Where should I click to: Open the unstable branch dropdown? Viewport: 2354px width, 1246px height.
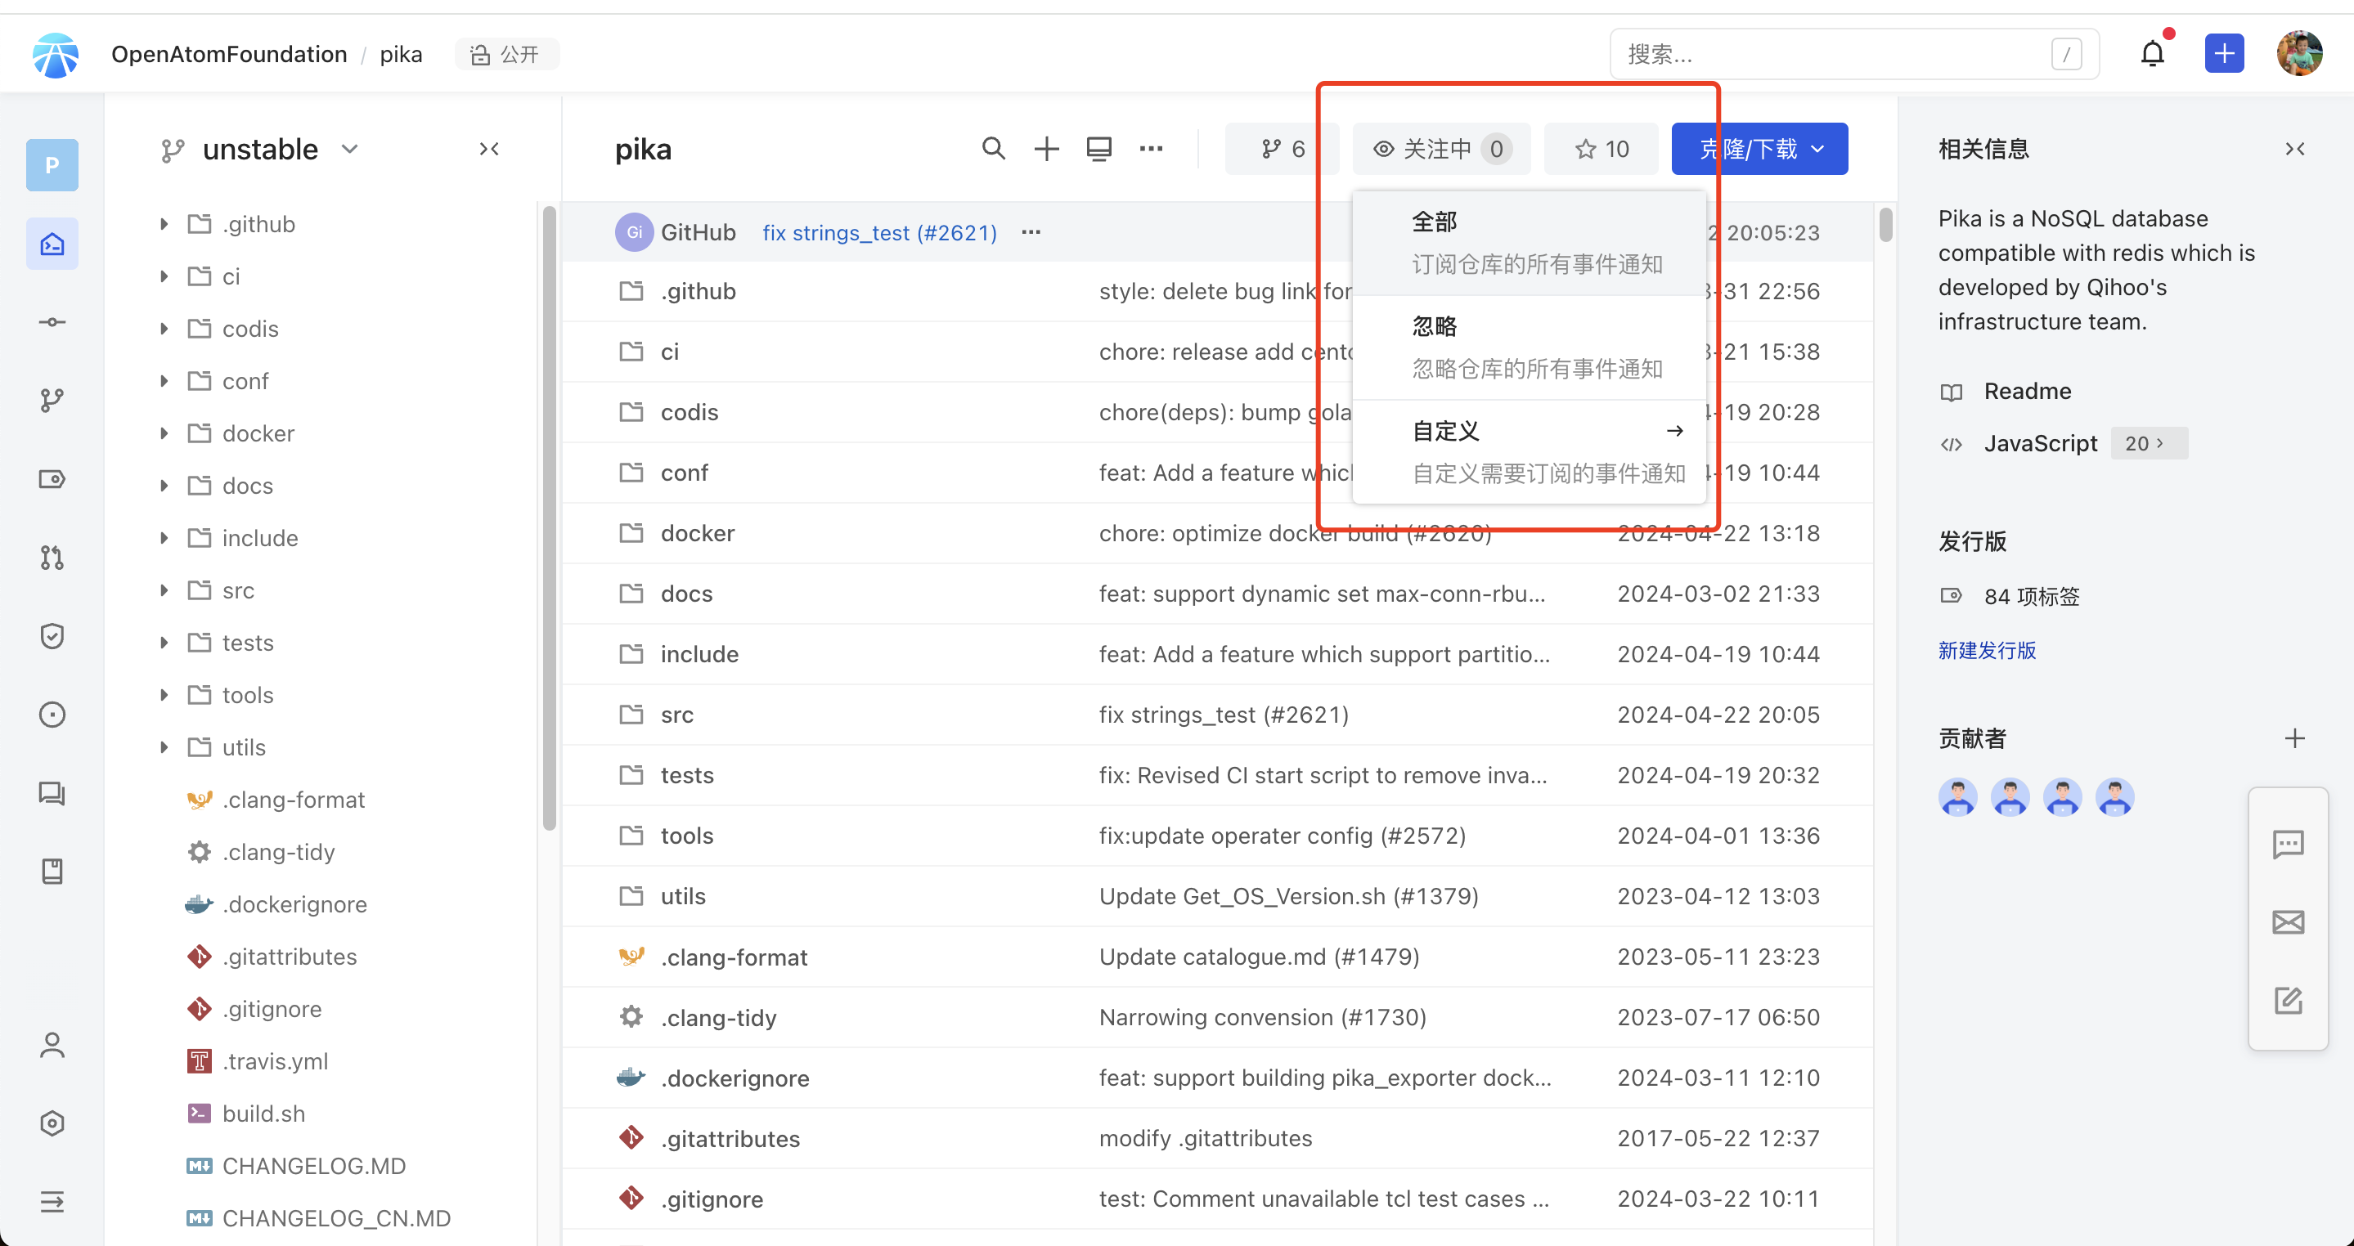point(260,149)
